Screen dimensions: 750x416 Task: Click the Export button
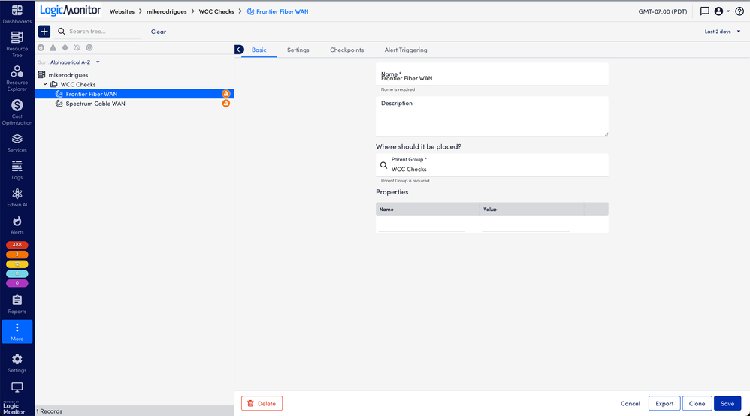pos(664,403)
